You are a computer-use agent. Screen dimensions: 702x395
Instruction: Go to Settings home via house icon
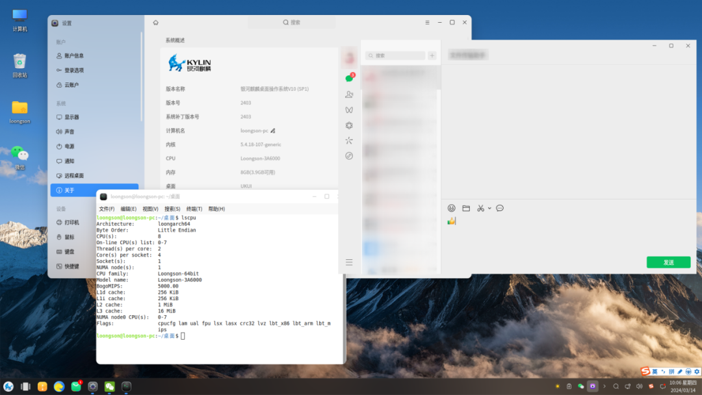(155, 22)
